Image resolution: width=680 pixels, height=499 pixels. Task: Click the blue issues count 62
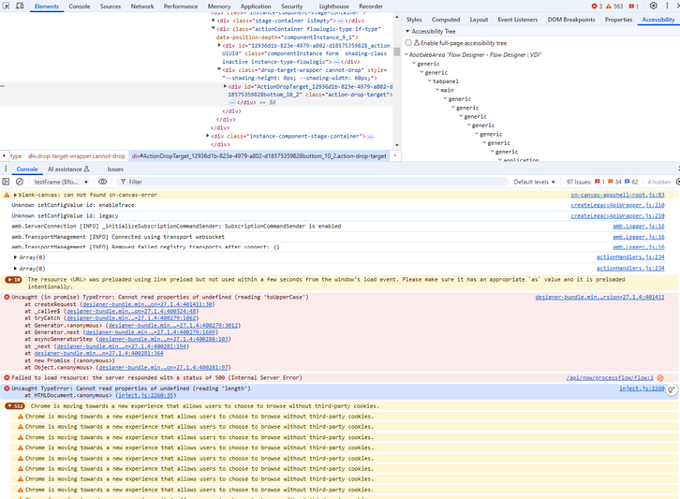point(631,182)
